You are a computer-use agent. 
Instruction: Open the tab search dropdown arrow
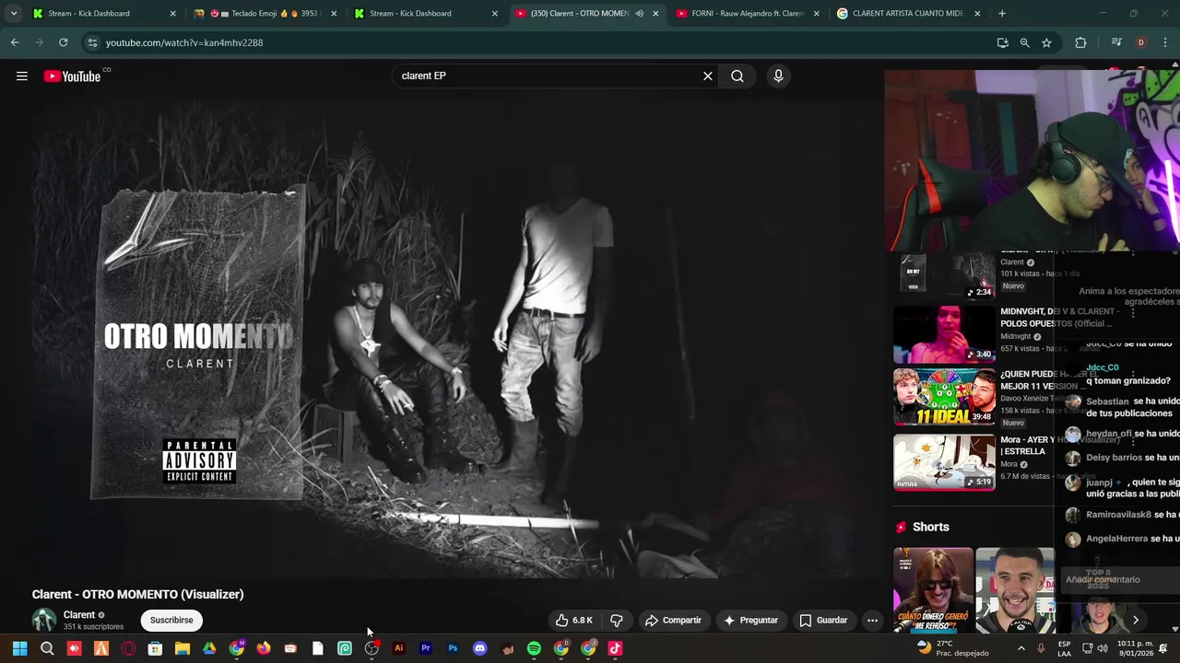(x=13, y=14)
